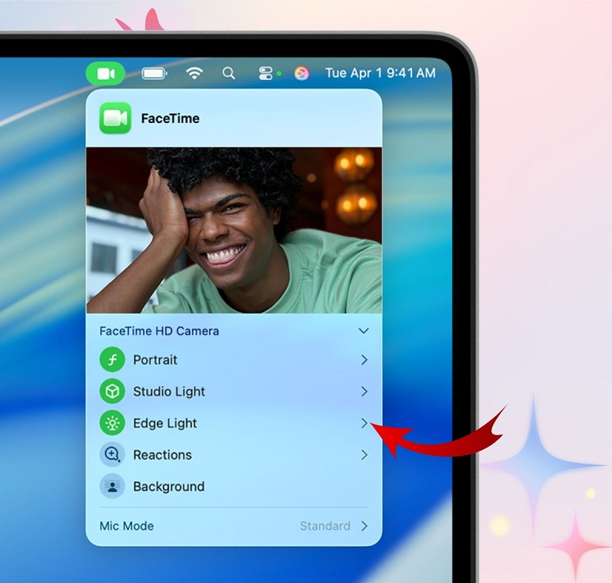Open the Wi-Fi menu bar icon
This screenshot has height=583, width=612.
[x=195, y=73]
